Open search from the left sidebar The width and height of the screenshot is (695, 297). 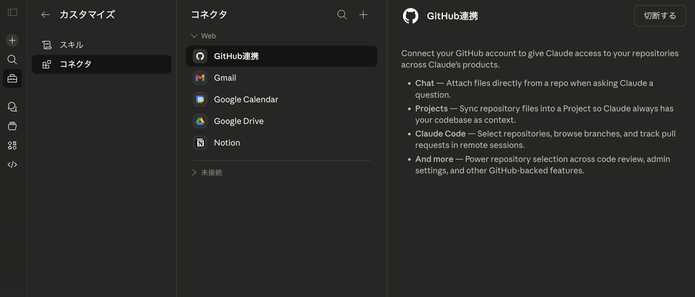12,60
